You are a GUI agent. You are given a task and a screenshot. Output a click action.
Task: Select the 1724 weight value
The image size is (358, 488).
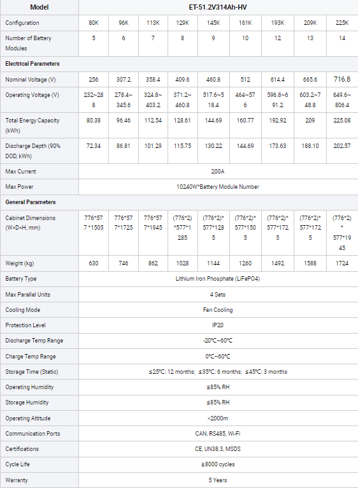pos(342,263)
